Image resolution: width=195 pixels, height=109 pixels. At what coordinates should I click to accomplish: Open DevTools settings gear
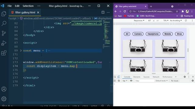point(185,77)
